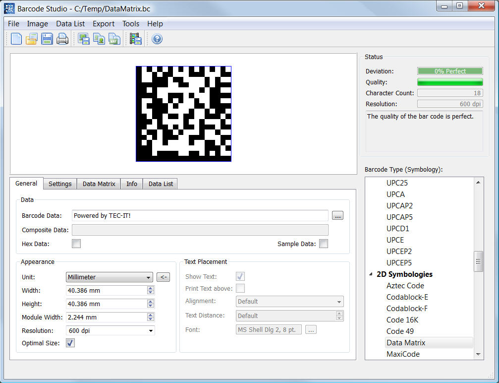Select UPCD1 barcode type
The width and height of the screenshot is (499, 383).
click(x=398, y=229)
